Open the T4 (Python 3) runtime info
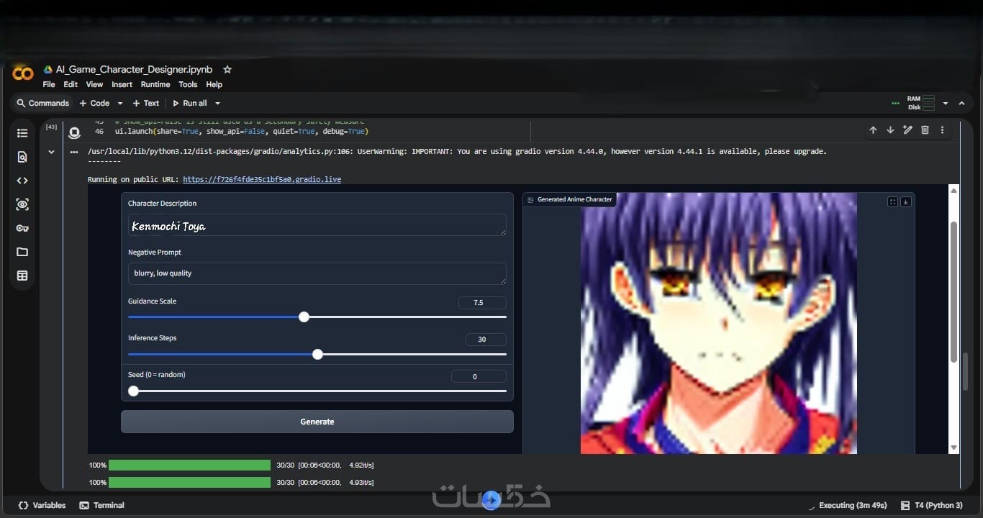983x518 pixels. (x=933, y=505)
